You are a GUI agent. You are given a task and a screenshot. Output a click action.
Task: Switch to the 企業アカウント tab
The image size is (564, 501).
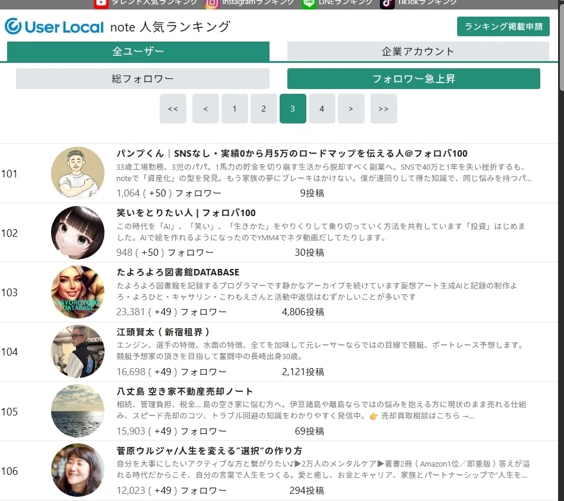418,51
